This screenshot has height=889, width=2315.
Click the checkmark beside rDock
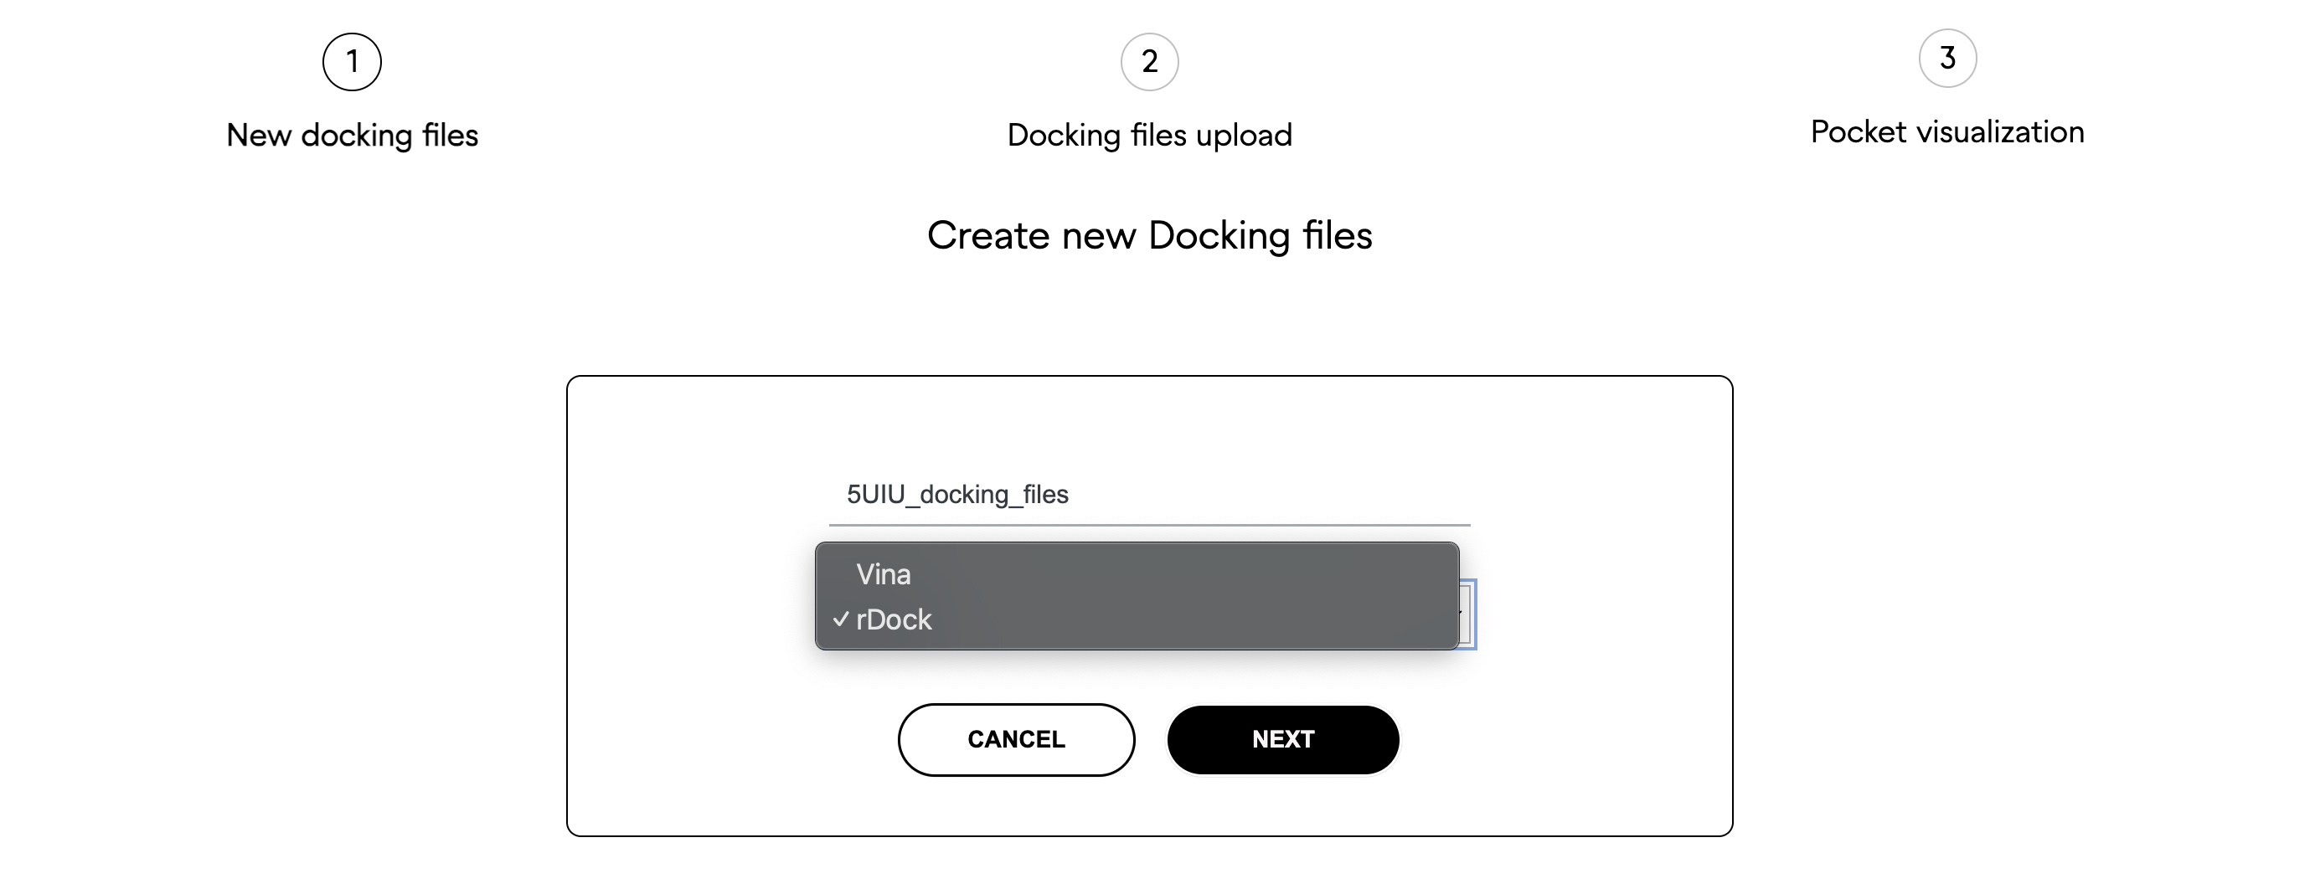point(840,619)
